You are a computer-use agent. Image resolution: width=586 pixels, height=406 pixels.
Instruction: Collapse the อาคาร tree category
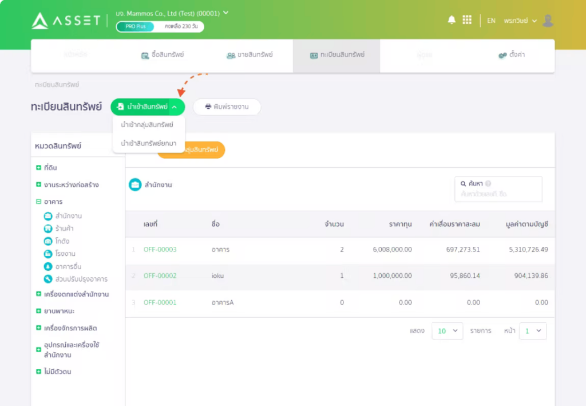pyautogui.click(x=38, y=202)
